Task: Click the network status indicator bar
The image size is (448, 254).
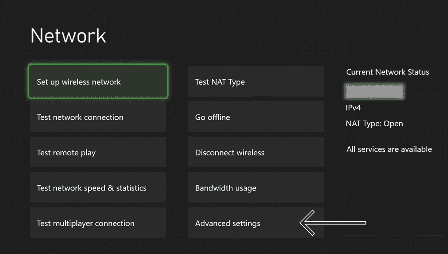Action: pos(374,91)
